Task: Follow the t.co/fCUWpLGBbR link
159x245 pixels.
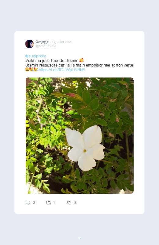Action: [x=62, y=70]
